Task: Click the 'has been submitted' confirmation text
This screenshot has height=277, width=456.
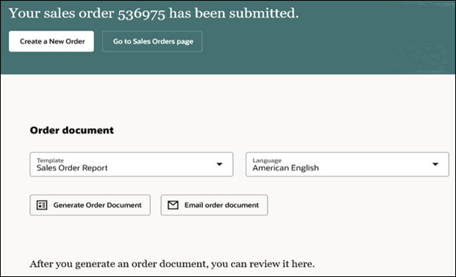Action: (x=234, y=13)
